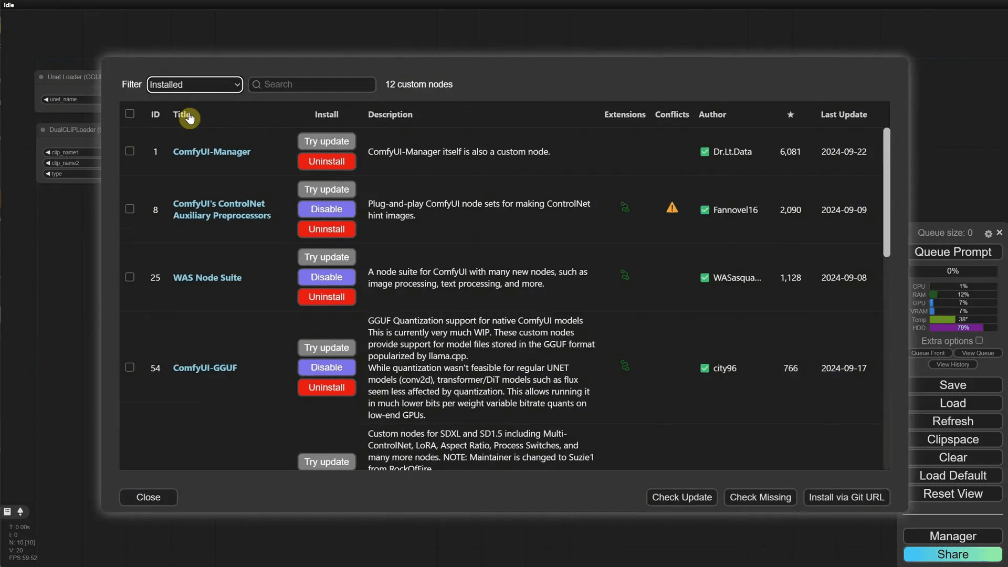This screenshot has width=1008, height=567.
Task: Click the node list vertical scrollbar
Action: (x=887, y=193)
